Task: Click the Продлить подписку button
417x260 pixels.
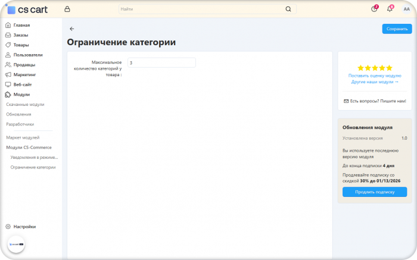Action: (375, 192)
